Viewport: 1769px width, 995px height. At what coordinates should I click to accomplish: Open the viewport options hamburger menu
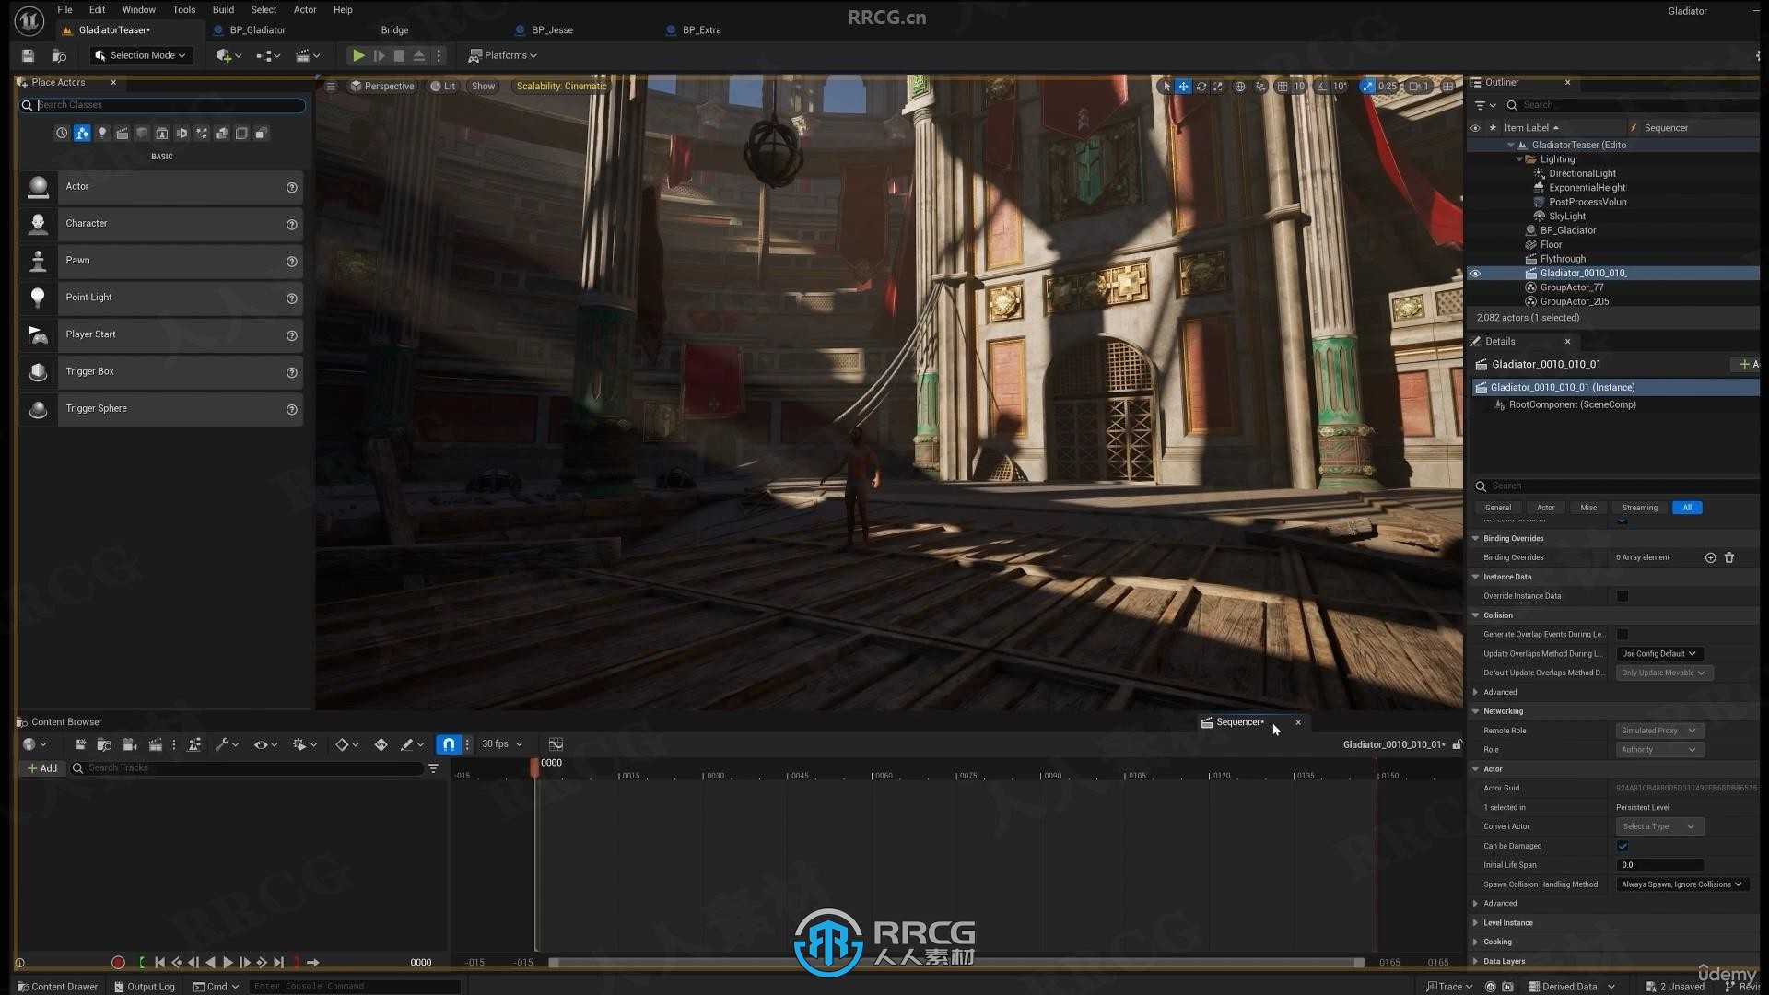(x=331, y=87)
